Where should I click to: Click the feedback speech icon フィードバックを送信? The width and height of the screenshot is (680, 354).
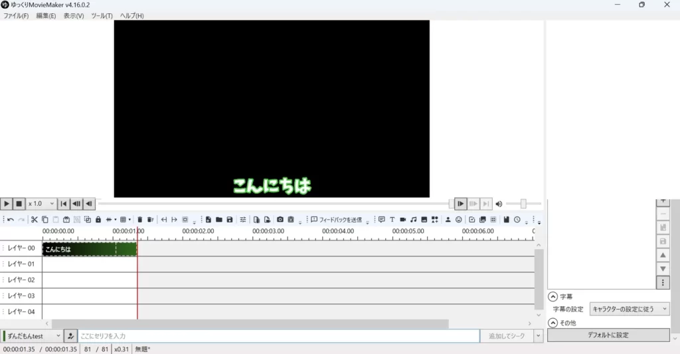point(336,220)
